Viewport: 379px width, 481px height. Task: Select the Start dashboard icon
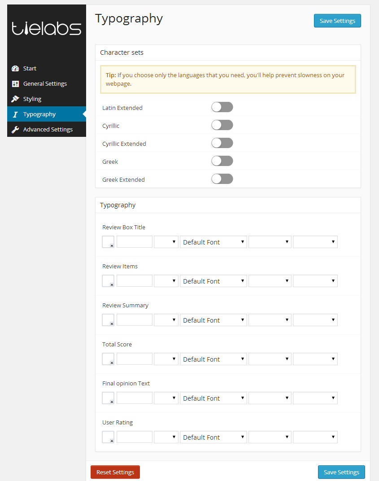(15, 68)
